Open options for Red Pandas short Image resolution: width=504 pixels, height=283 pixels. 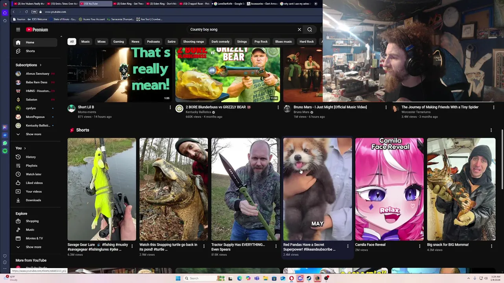[x=348, y=246]
